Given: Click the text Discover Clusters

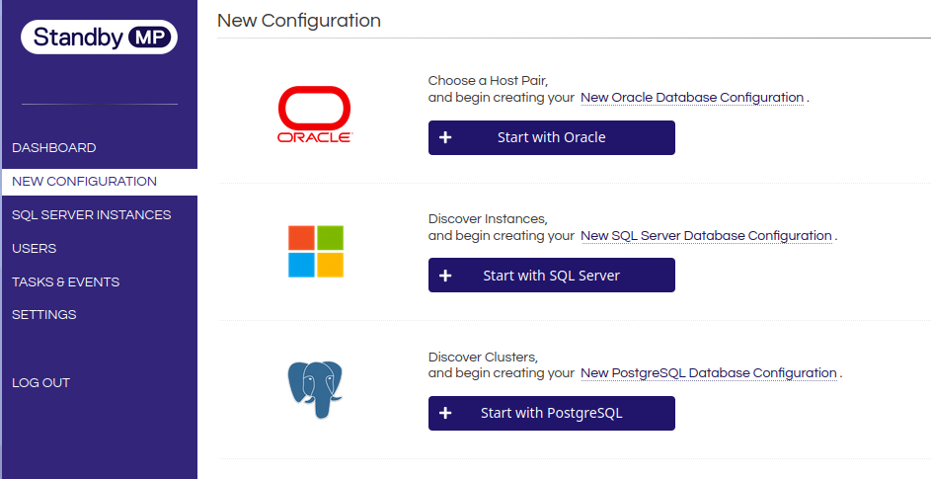Looking at the screenshot, I should tap(483, 358).
